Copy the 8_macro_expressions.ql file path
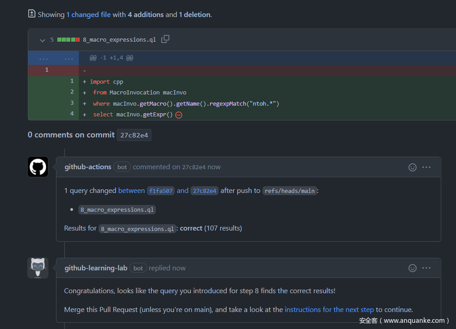Screen dimensions: 456x329 coord(165,39)
